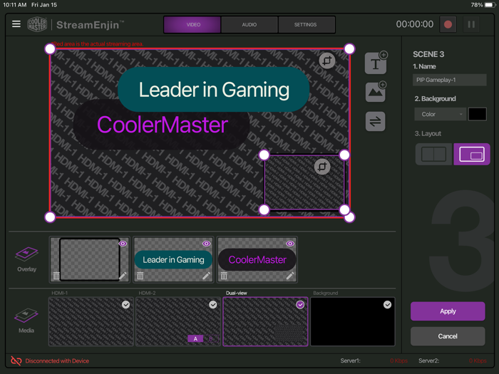Screen dimensions: 499x374
Task: Toggle the Dual-view media checkmark
Action: click(x=300, y=305)
